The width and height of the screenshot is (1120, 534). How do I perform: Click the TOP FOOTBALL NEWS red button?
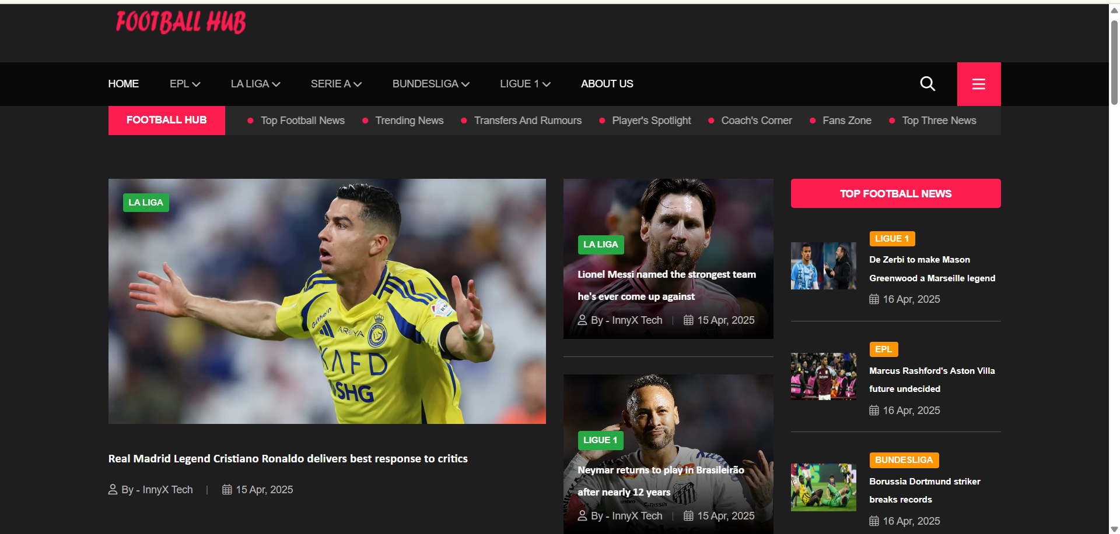pos(895,193)
